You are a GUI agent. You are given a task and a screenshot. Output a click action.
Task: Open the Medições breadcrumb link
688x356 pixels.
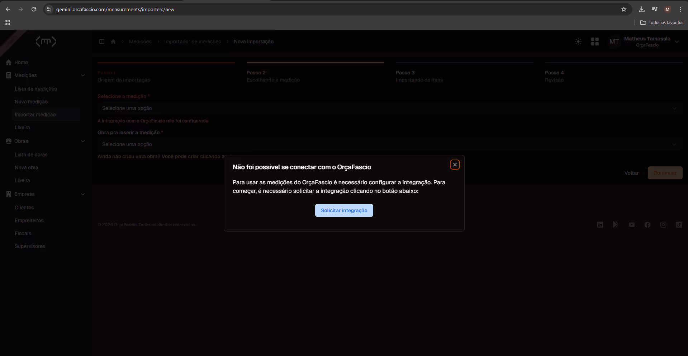[x=140, y=42]
